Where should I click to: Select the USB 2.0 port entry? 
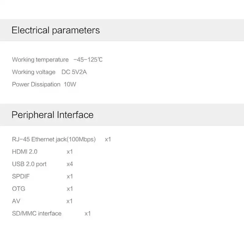pos(29,164)
